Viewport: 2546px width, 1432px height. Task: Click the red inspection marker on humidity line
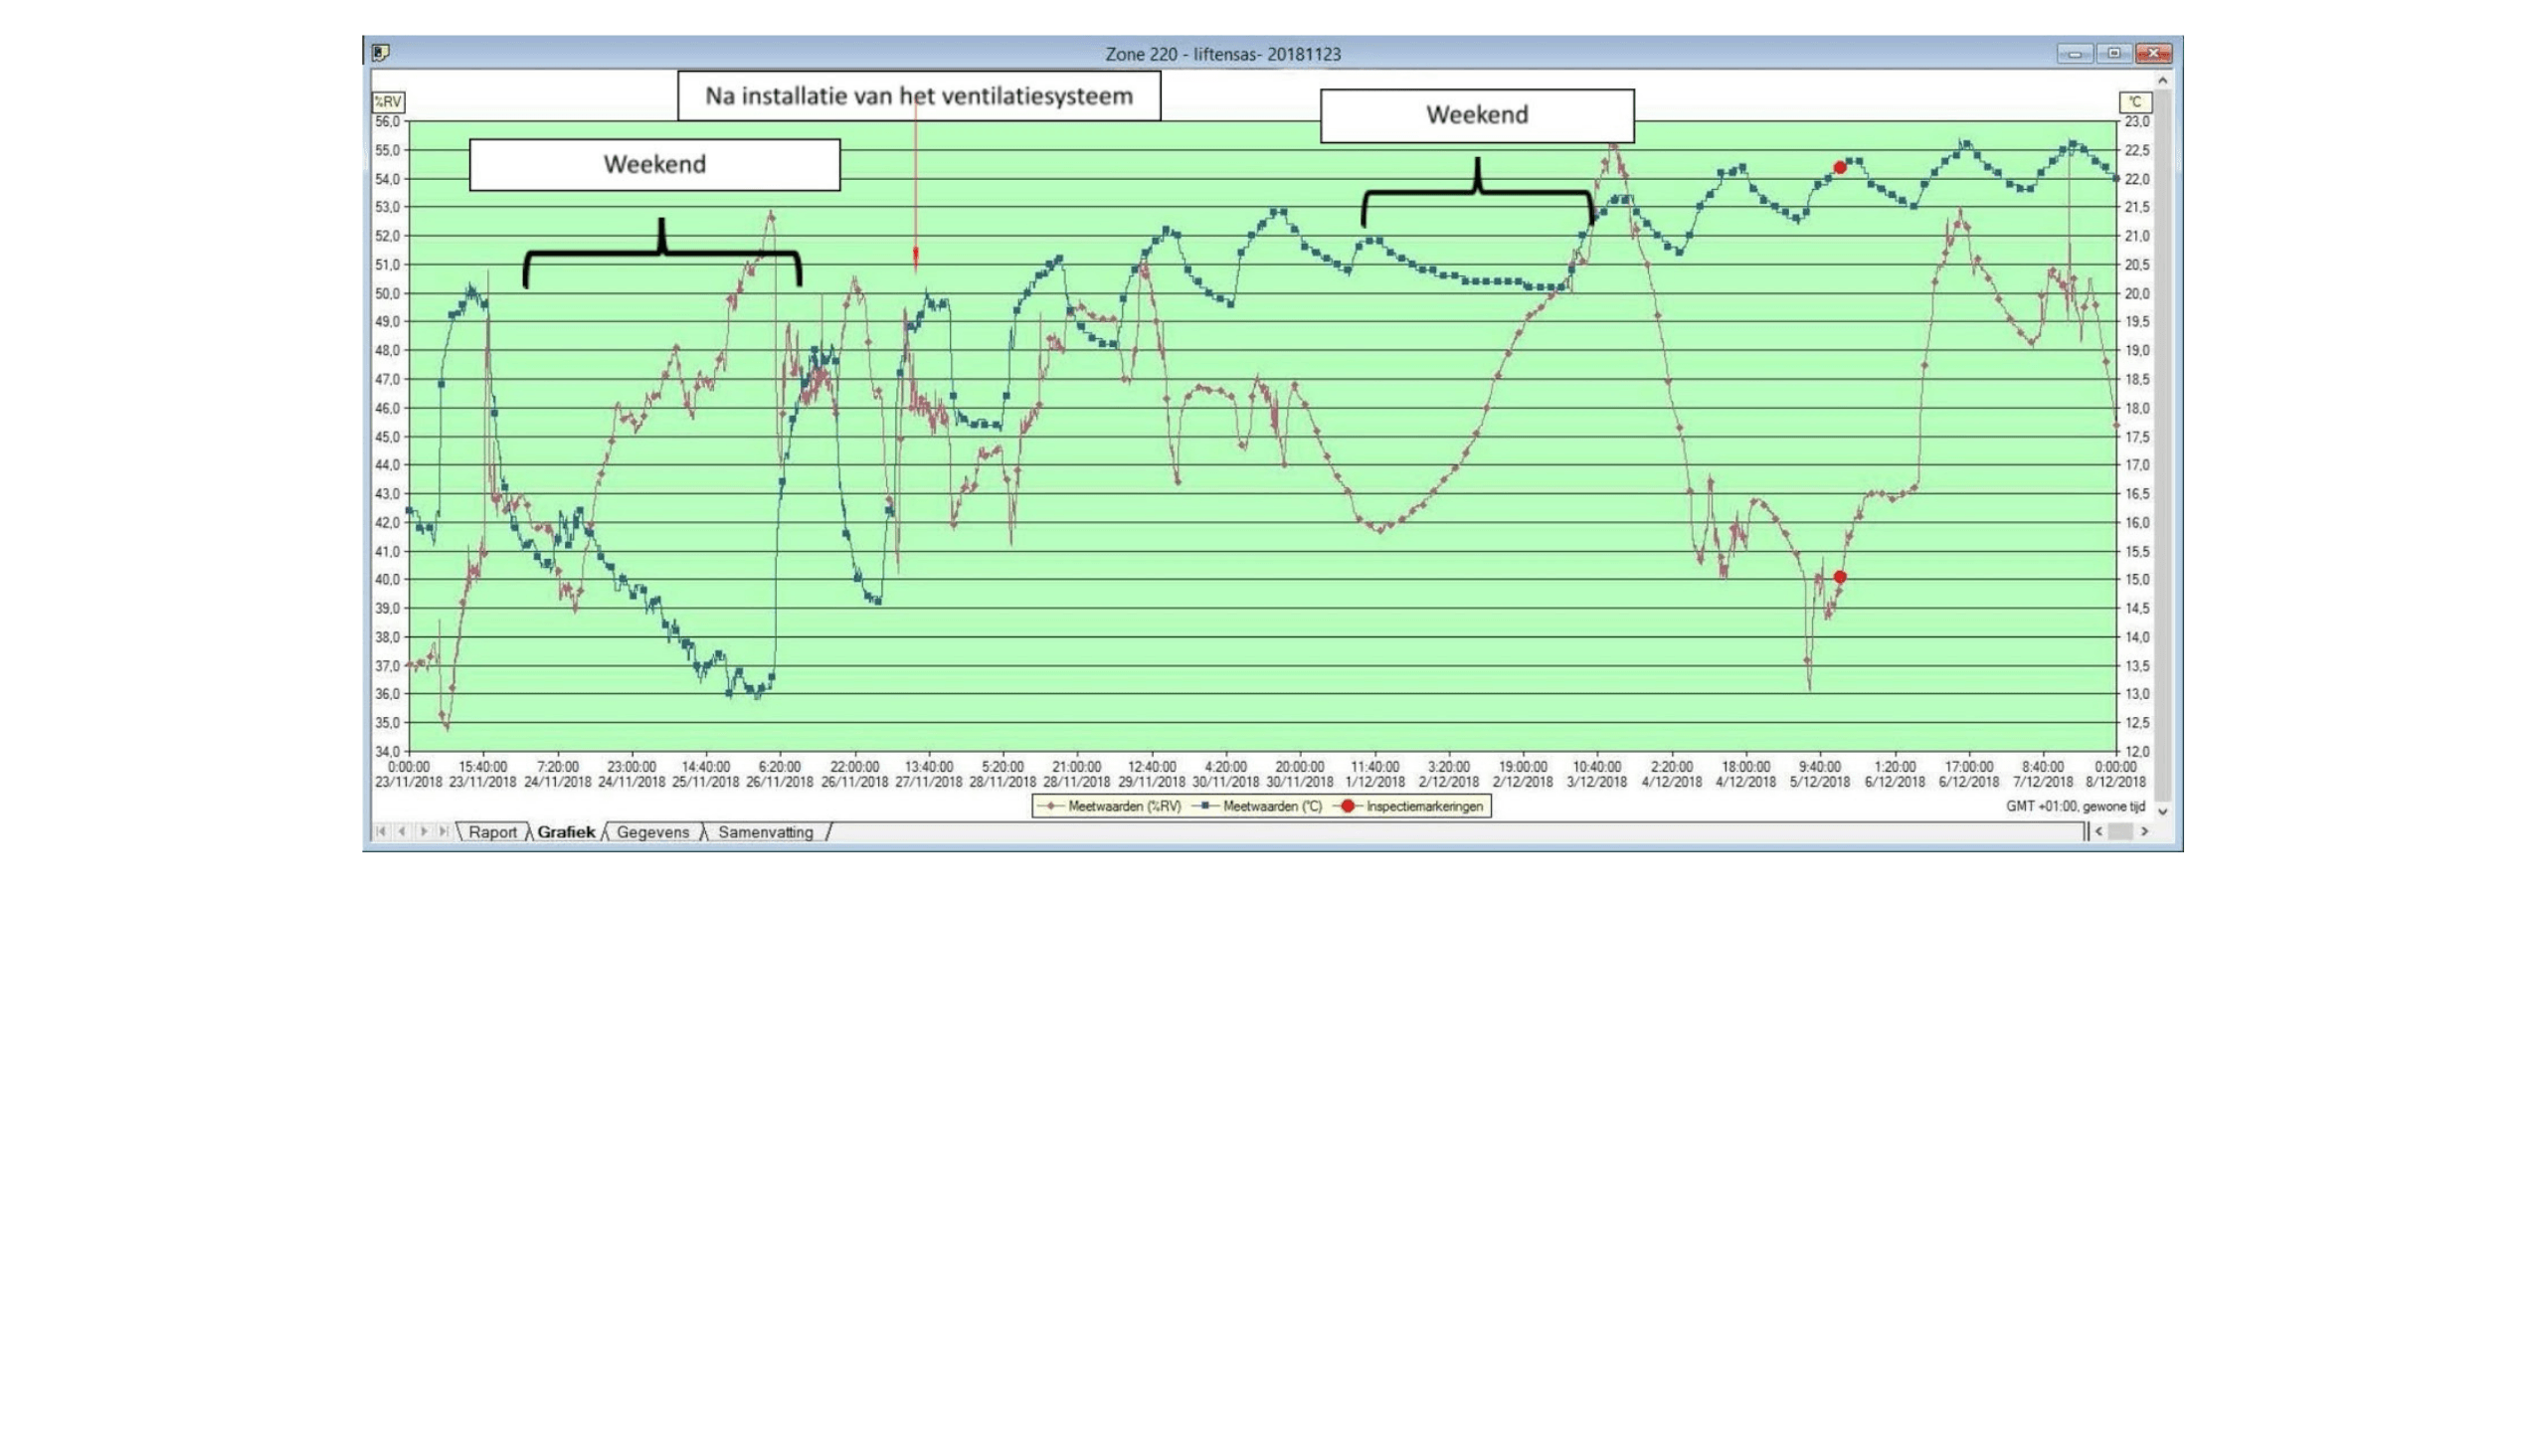[x=1840, y=577]
